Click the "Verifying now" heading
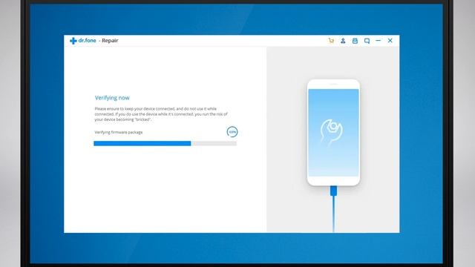This screenshot has width=475, height=267. (x=112, y=98)
